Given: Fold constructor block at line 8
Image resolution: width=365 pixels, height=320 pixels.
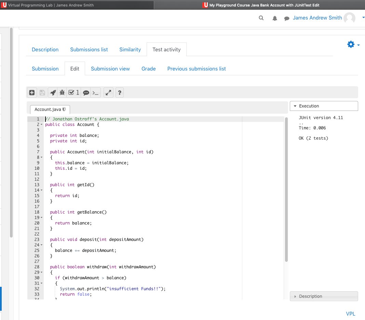Looking at the screenshot, I should (42, 157).
